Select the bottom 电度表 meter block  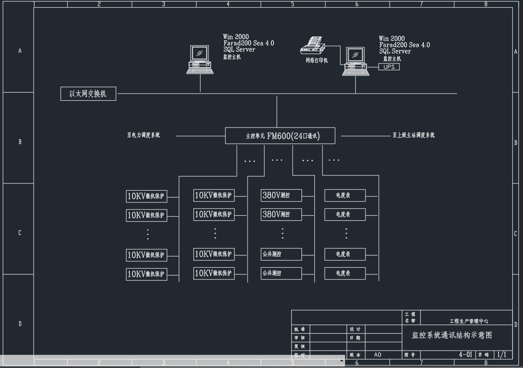(x=344, y=273)
